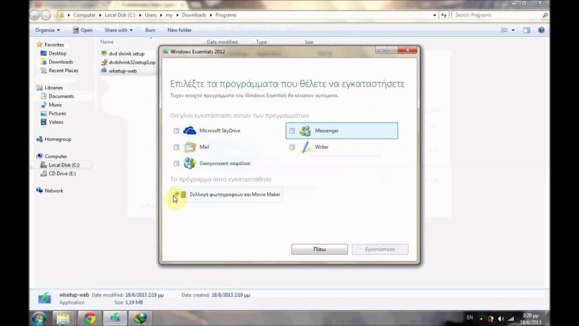Viewport: 579px width, 326px height.
Task: Select the dvd shrink setup file
Action: point(126,54)
